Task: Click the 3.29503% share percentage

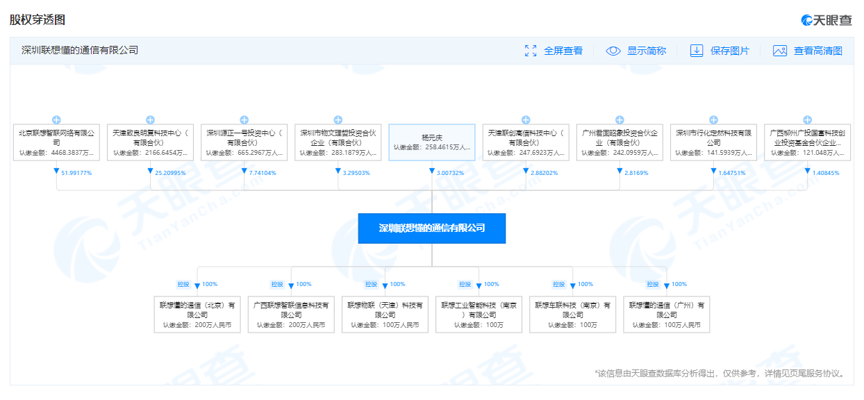Action: click(356, 173)
